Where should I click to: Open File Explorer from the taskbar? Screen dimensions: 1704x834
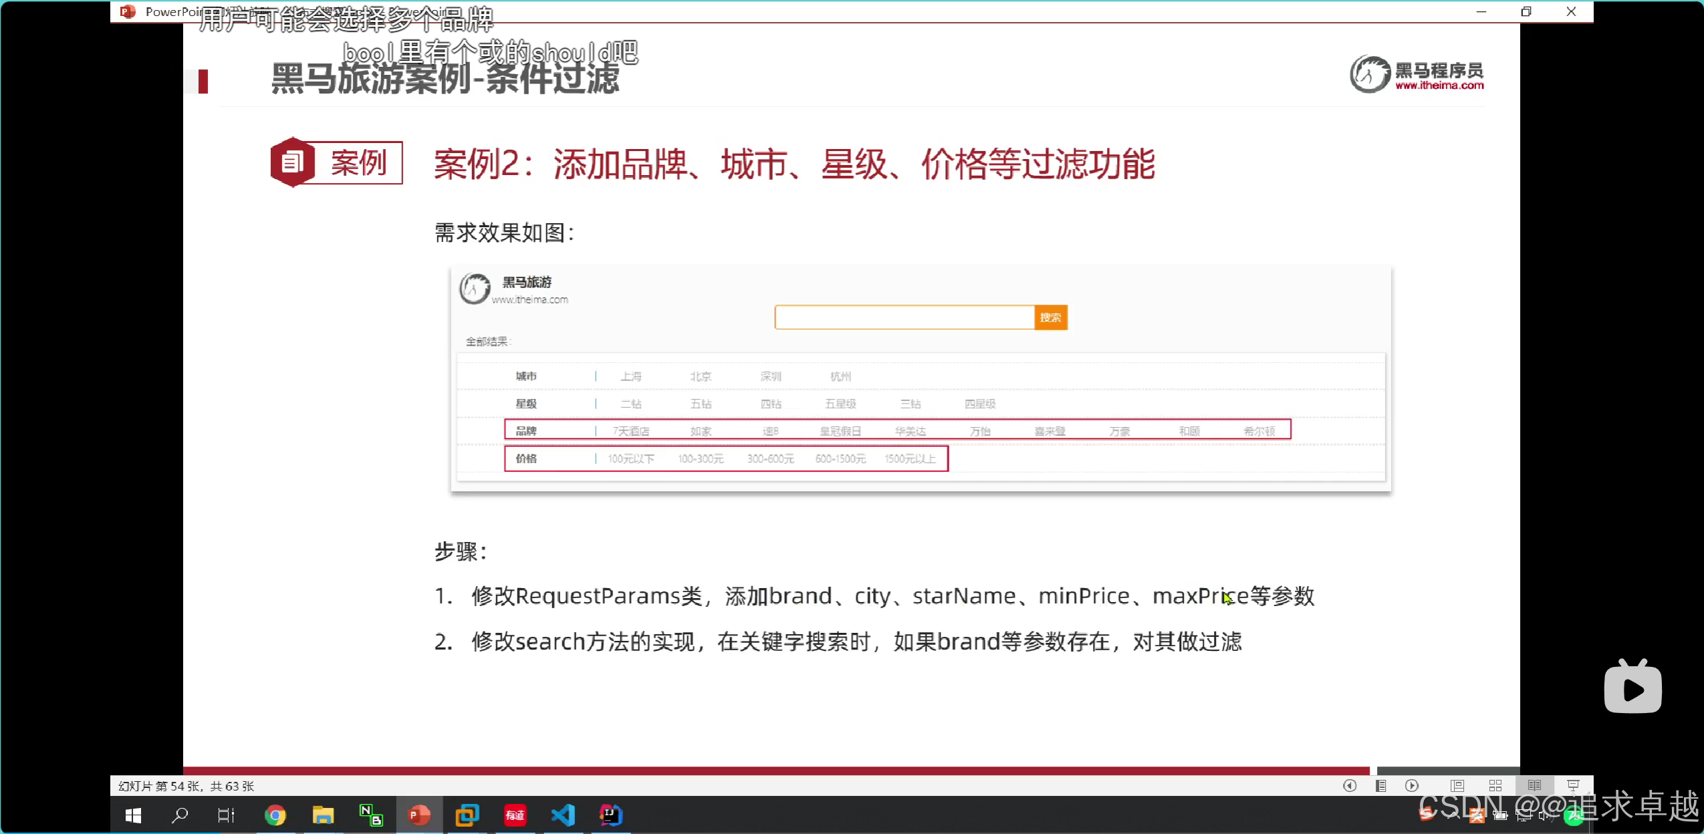(x=323, y=815)
